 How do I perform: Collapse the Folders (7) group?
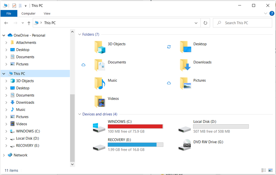pyautogui.click(x=80, y=34)
